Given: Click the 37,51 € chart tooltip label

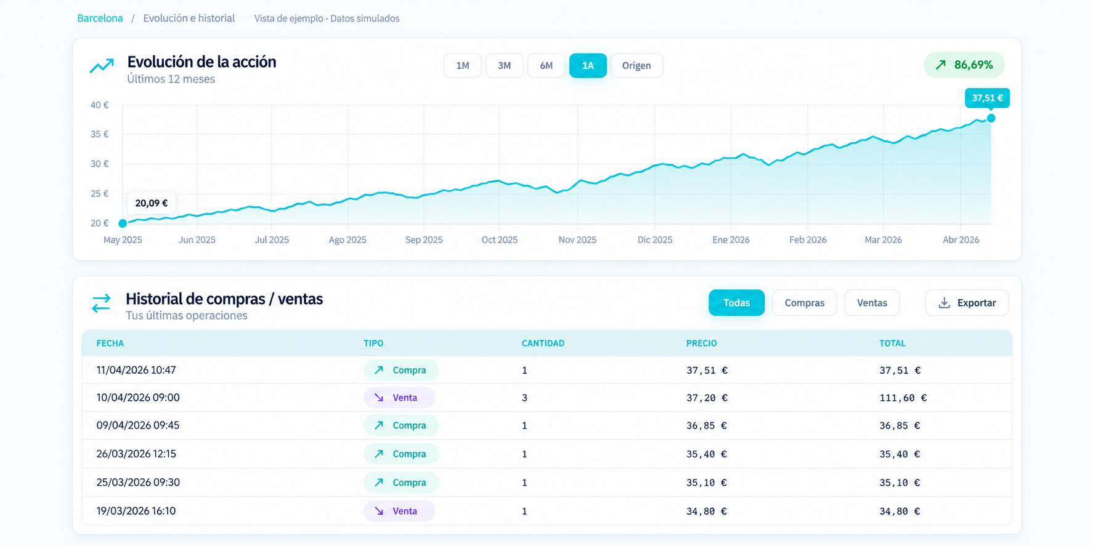Looking at the screenshot, I should [x=987, y=98].
